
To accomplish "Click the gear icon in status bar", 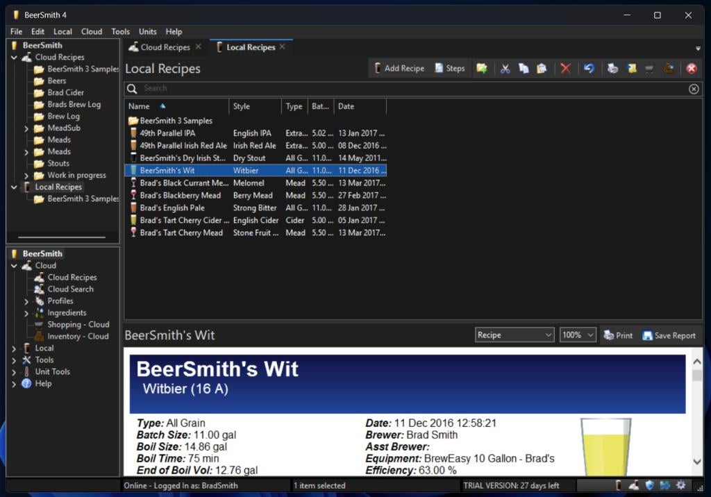I will (680, 485).
